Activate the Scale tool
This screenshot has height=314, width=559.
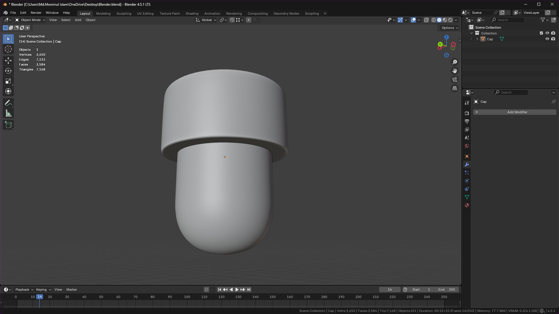coord(8,81)
